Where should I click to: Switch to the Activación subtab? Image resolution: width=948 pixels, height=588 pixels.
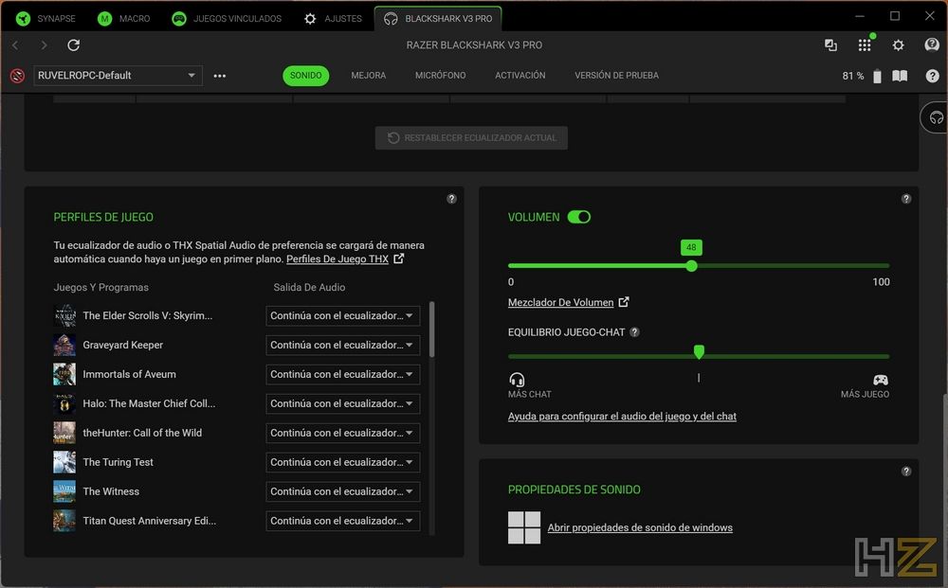click(x=520, y=76)
